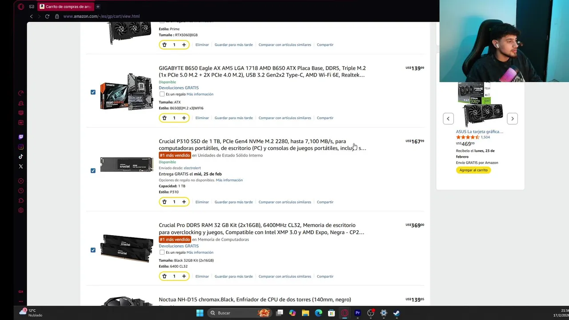
Task: Open a new browser tab
Action: 98,7
